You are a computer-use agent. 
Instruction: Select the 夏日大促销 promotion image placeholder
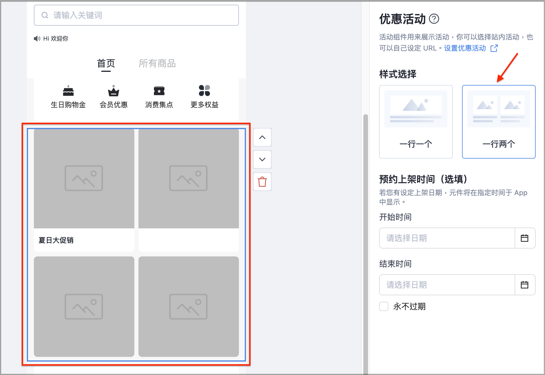pos(84,178)
